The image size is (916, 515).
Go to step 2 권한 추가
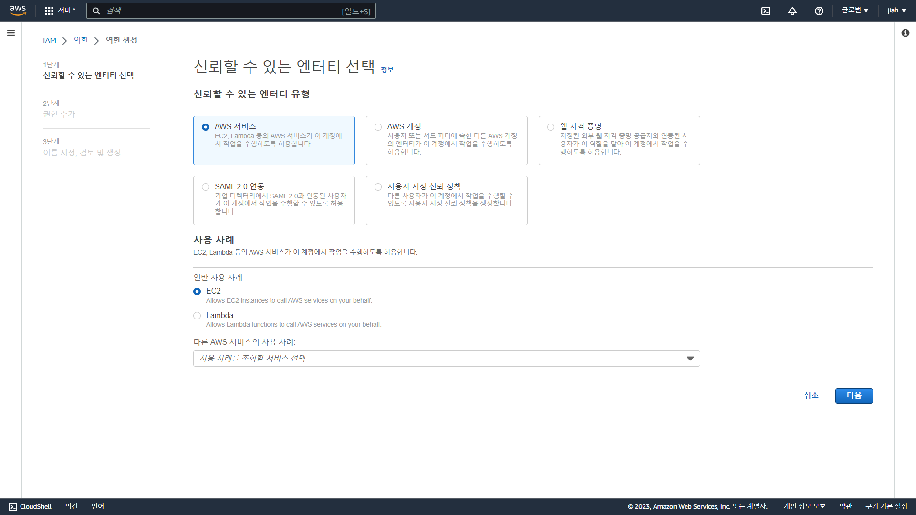(x=59, y=114)
